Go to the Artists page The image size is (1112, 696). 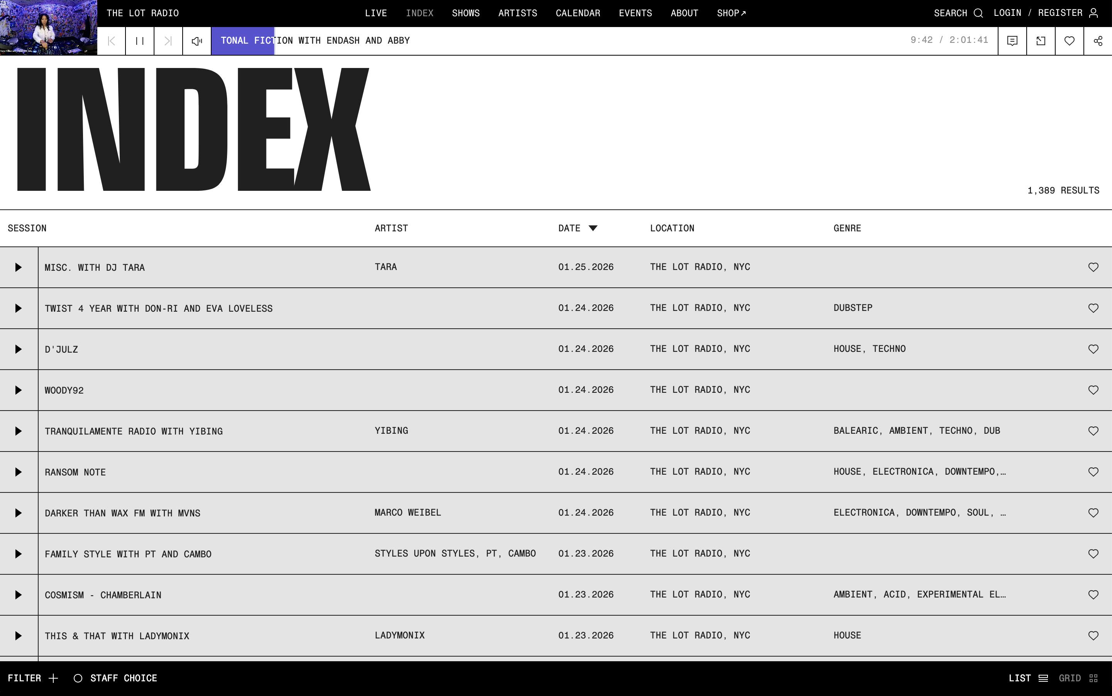(517, 14)
